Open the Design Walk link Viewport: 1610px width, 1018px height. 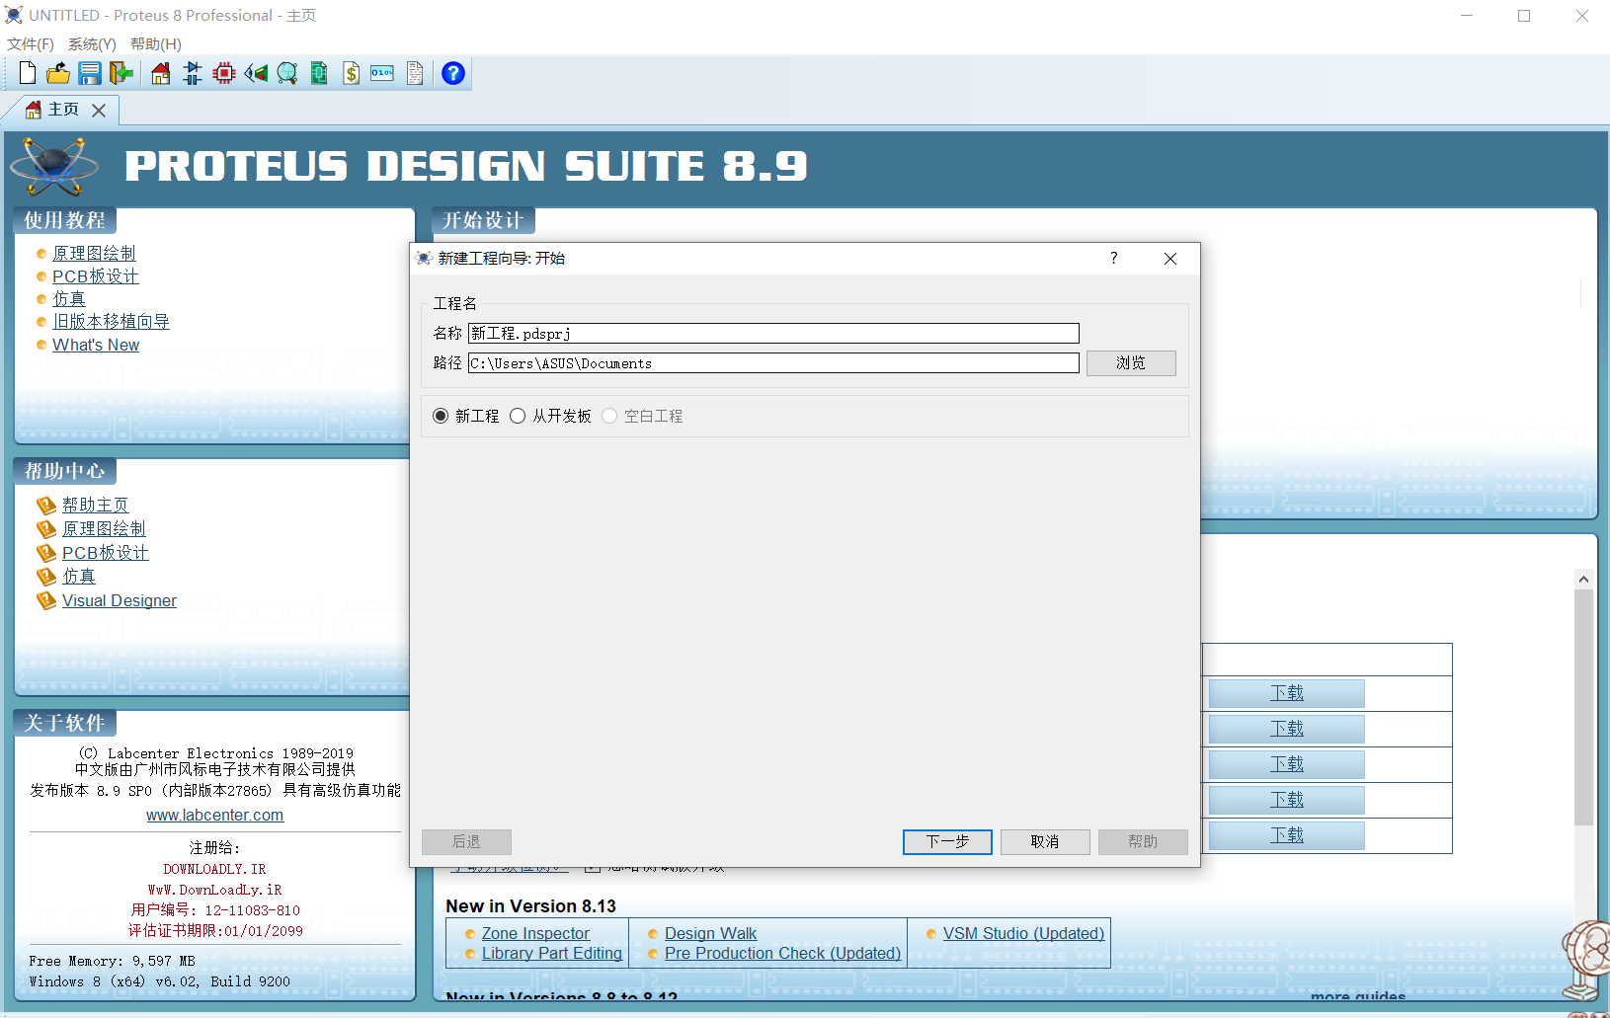(710, 933)
